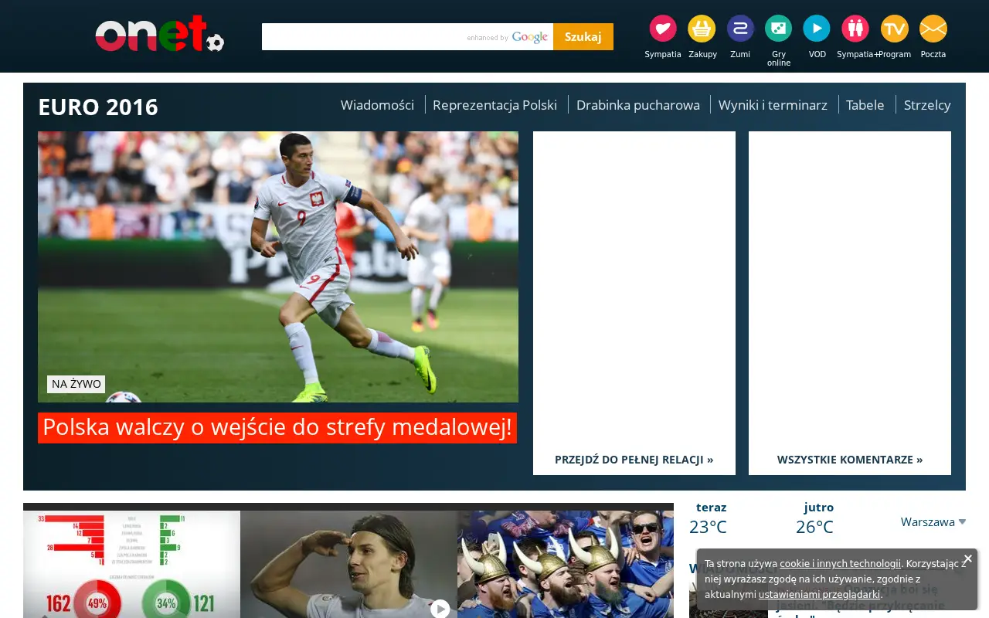Open the Zakupy shopping basket icon
The width and height of the screenshot is (989, 618).
[x=702, y=29]
